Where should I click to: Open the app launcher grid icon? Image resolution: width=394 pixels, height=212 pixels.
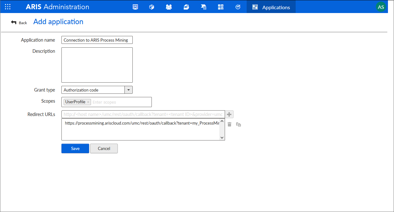(x=8, y=7)
